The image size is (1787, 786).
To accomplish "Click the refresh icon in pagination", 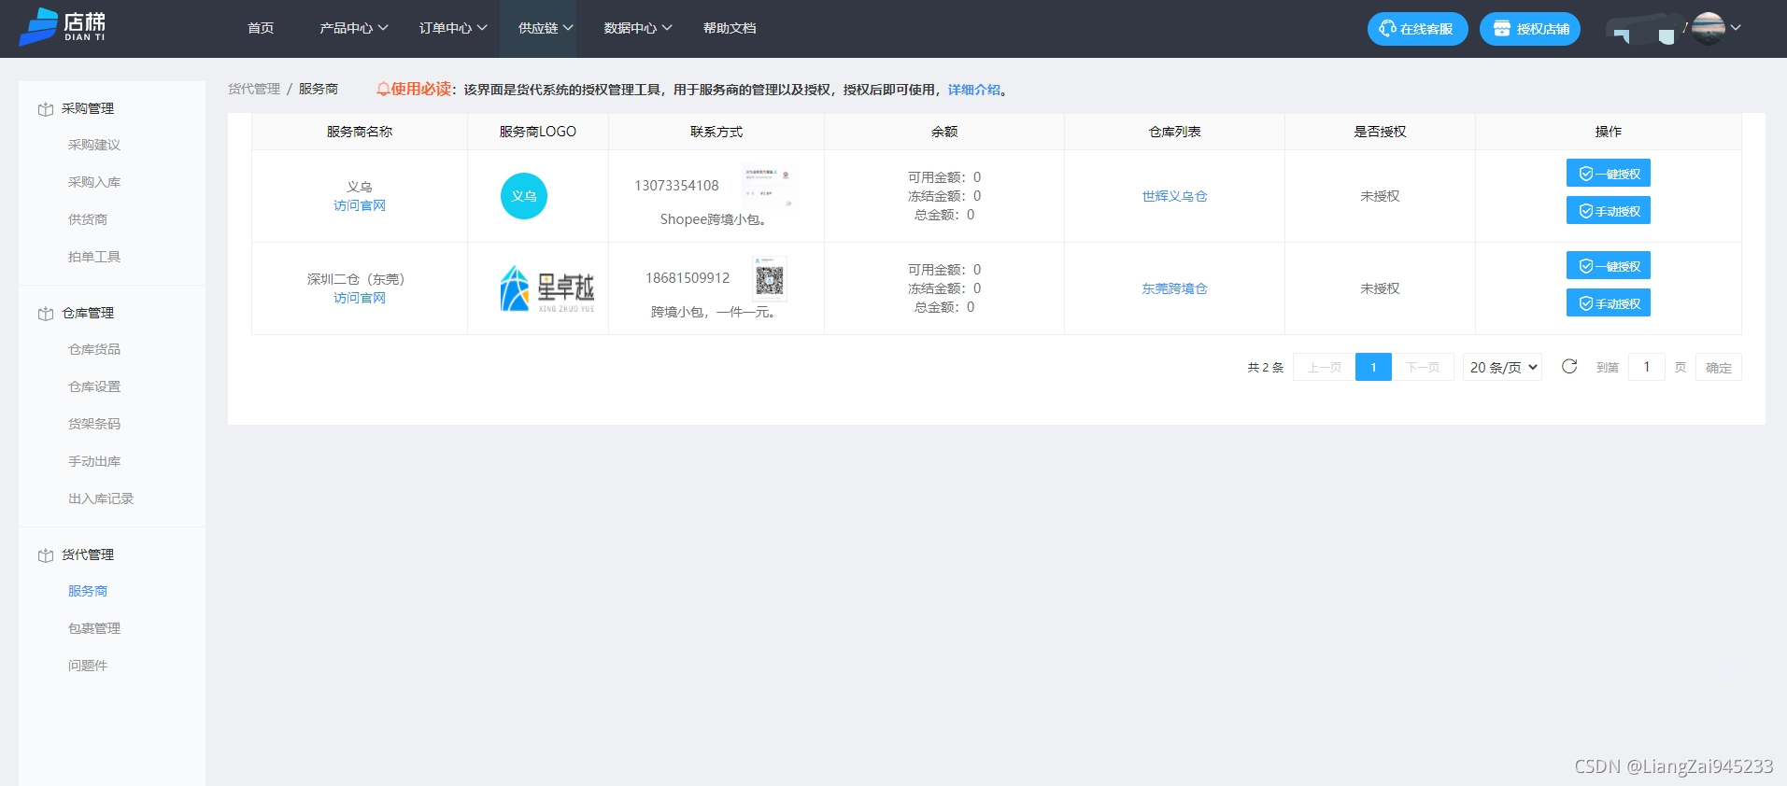I will (x=1569, y=367).
